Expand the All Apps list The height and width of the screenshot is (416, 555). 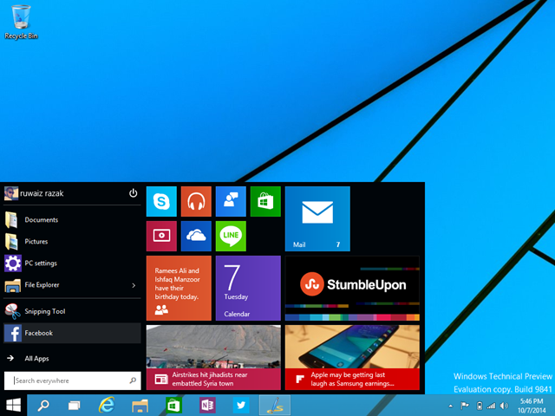click(x=36, y=358)
